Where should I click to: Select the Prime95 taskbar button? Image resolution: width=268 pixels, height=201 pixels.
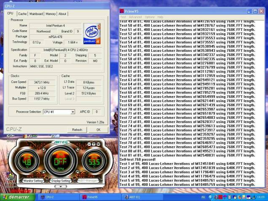(x=100, y=197)
